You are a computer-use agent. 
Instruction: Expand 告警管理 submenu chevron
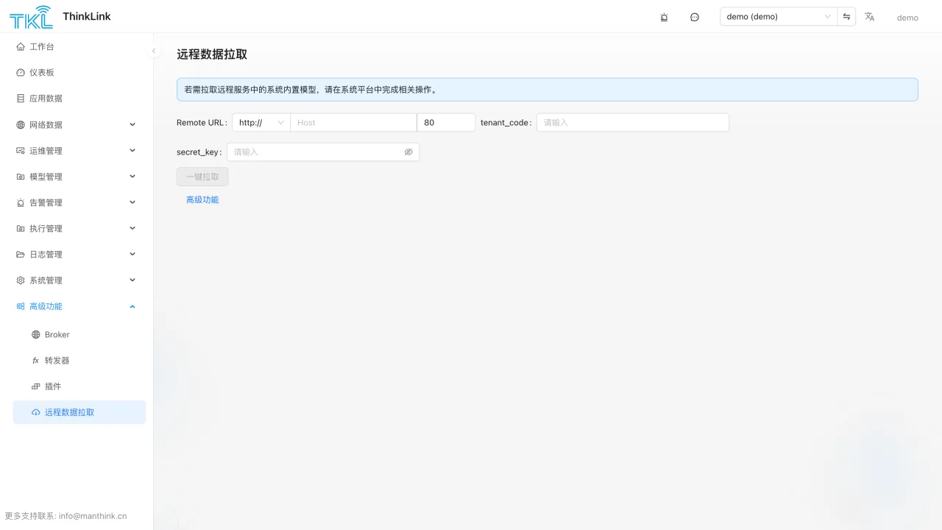tap(132, 202)
